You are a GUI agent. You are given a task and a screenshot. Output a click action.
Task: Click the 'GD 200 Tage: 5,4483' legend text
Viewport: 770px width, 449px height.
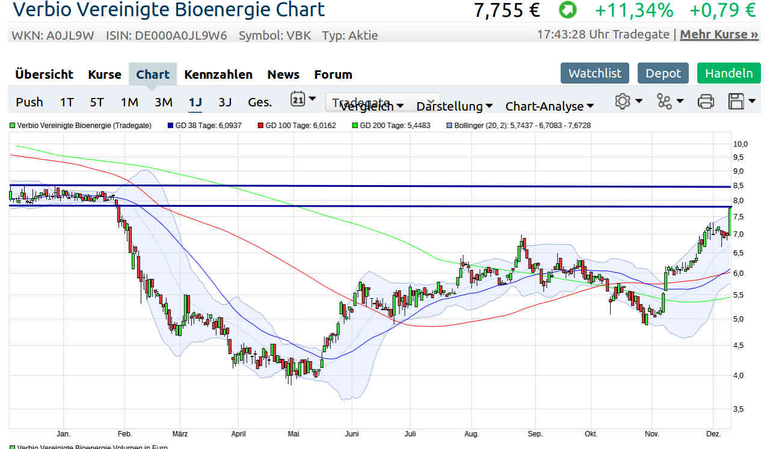tap(395, 126)
